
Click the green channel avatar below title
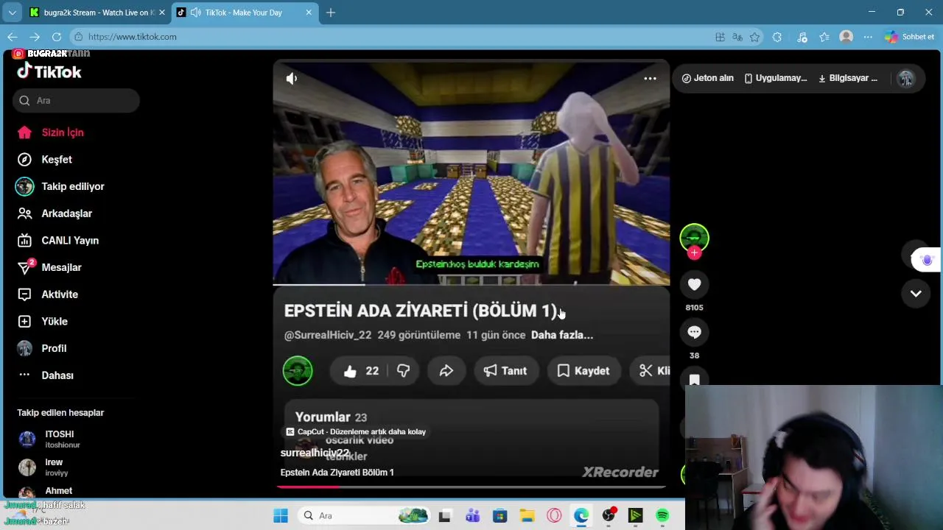tap(298, 371)
